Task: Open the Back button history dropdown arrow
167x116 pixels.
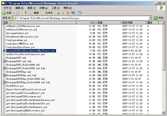Action: [14, 13]
